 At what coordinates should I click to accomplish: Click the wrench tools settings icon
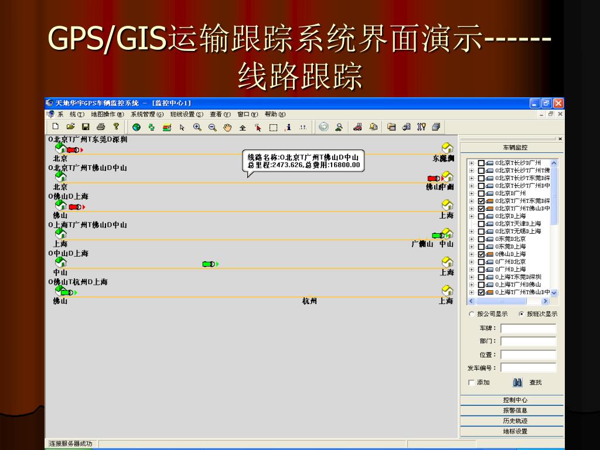pos(421,127)
